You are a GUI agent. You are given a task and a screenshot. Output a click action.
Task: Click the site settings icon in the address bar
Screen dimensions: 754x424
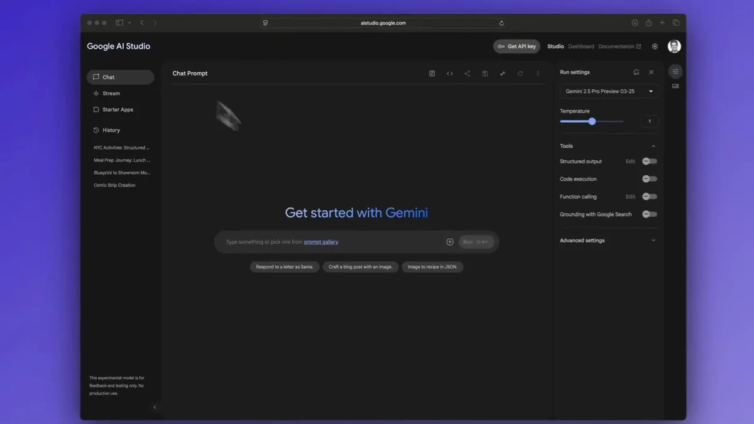265,23
